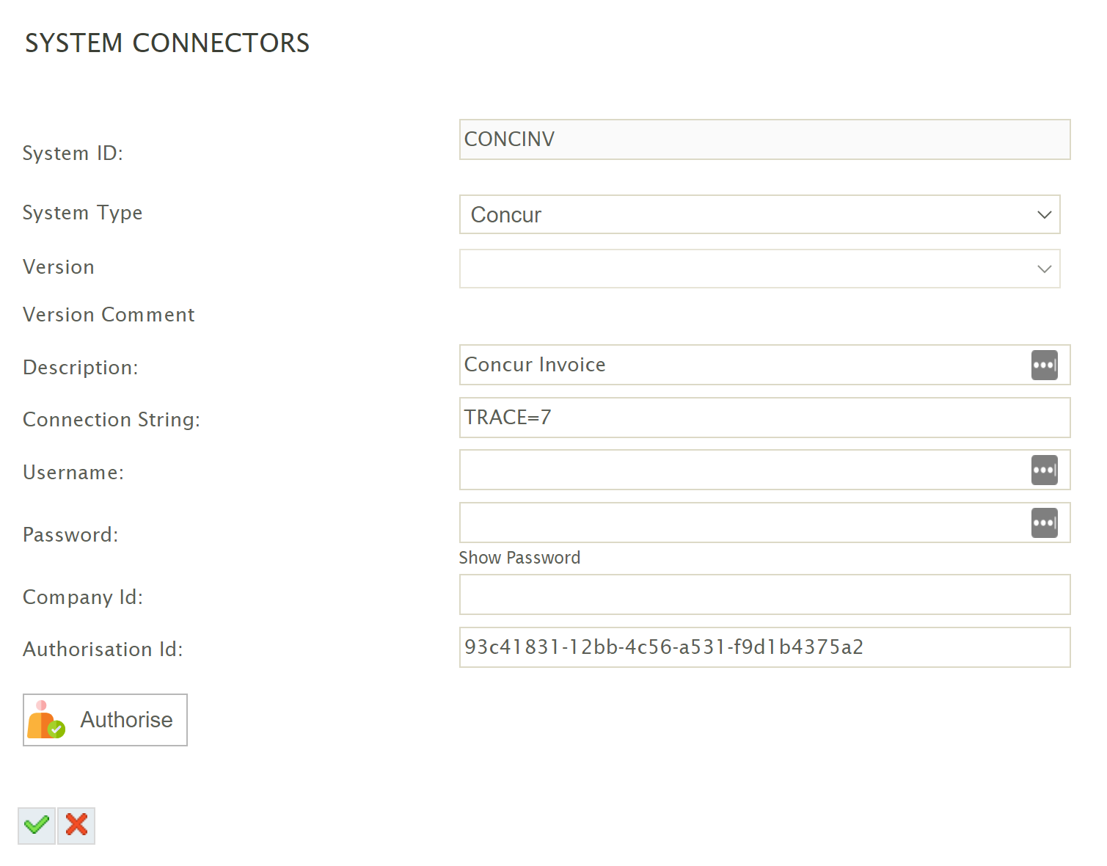The width and height of the screenshot is (1107, 866).
Task: Click the System Type dropdown chevron arrow
Action: (1044, 214)
